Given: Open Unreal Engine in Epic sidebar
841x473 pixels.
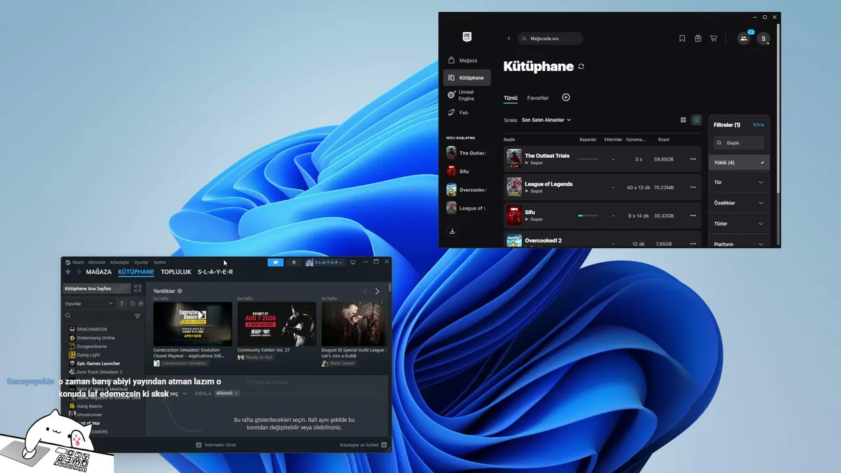Looking at the screenshot, I should coord(466,95).
